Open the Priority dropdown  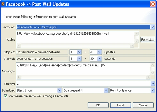point(153,84)
